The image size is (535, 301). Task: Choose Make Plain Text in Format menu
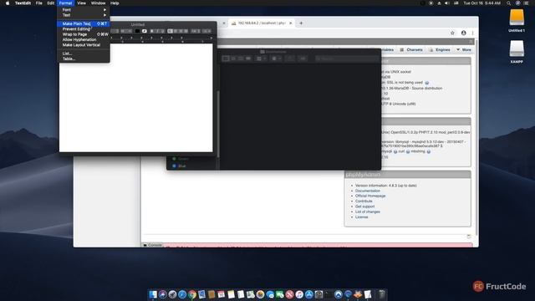[x=84, y=24]
